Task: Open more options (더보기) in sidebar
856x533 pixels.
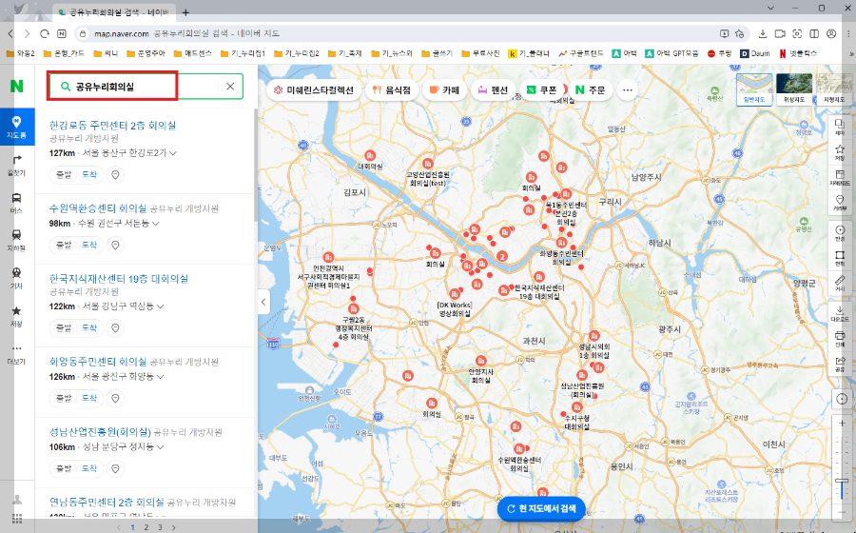Action: click(17, 354)
